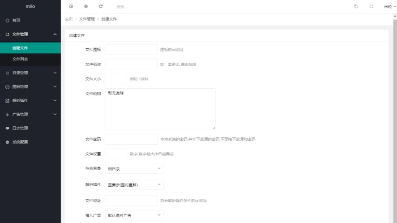Click the sidebar collapse icon in header
Viewport: 397px width, 223px height.
point(71,7)
